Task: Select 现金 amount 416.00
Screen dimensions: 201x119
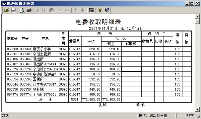Action: (111, 54)
